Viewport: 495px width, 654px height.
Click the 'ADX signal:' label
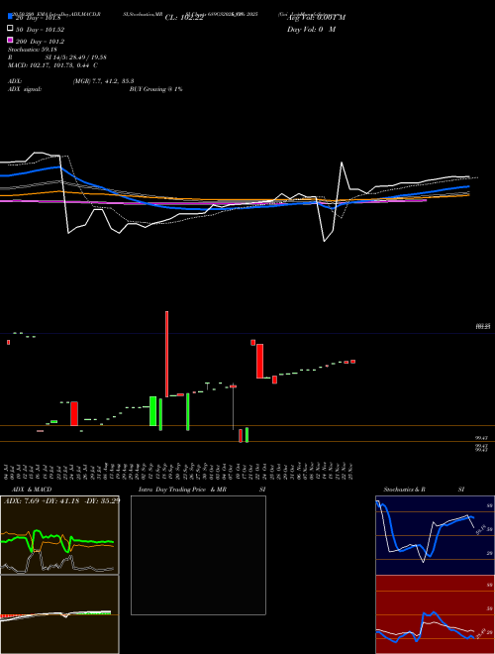click(25, 89)
